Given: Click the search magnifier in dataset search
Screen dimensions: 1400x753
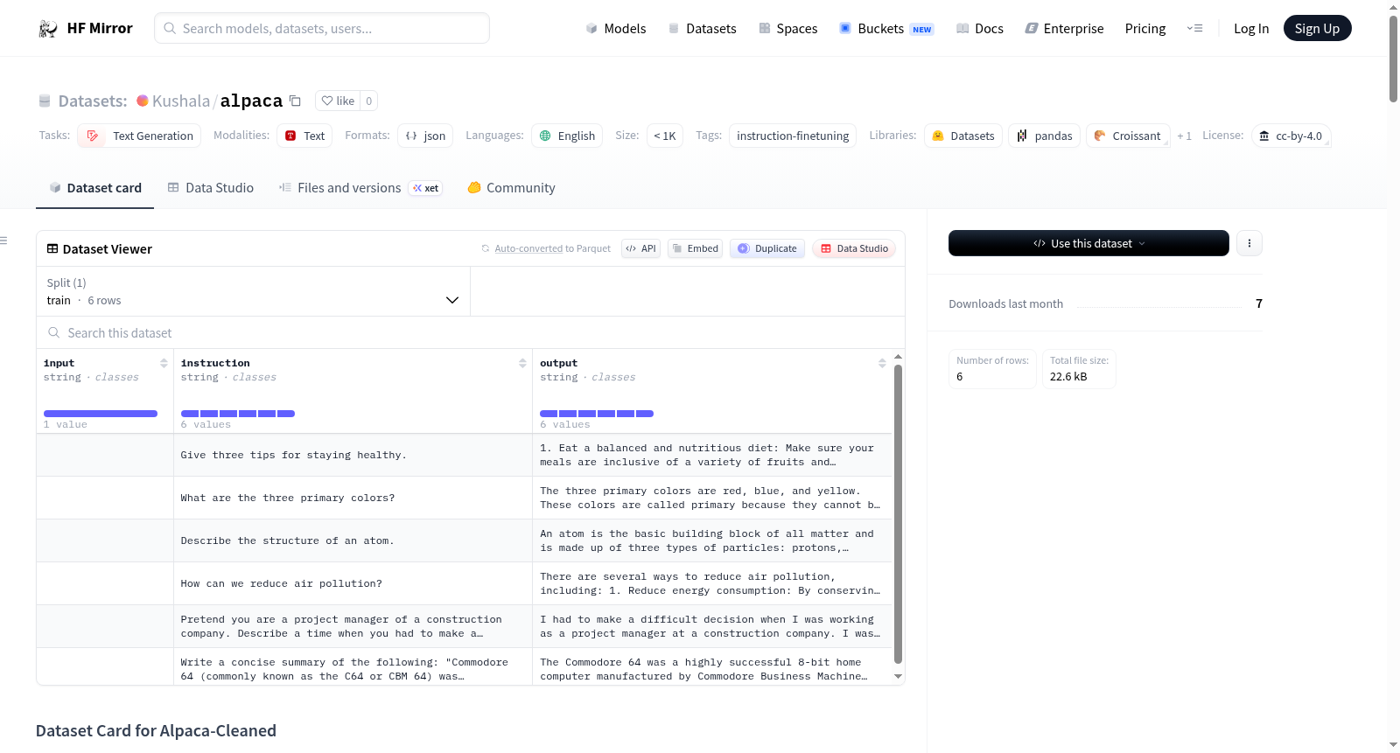Looking at the screenshot, I should click(54, 332).
